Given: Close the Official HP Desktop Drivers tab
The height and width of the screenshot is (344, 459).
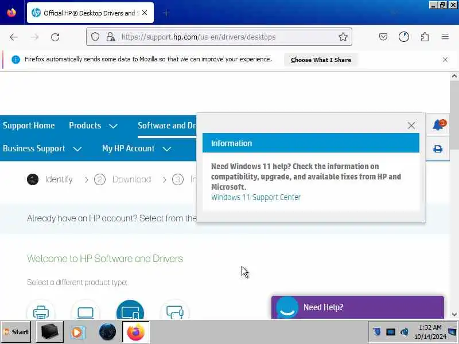Looking at the screenshot, I should coord(145,13).
